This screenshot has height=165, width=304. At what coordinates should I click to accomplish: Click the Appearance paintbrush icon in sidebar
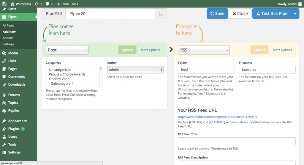4,121
